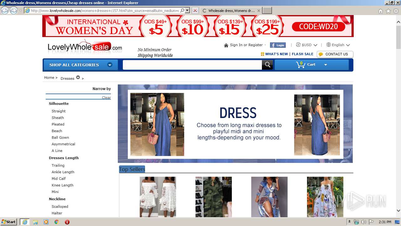
Task: Open the Internet Explorer Home icon
Action: coord(380,11)
